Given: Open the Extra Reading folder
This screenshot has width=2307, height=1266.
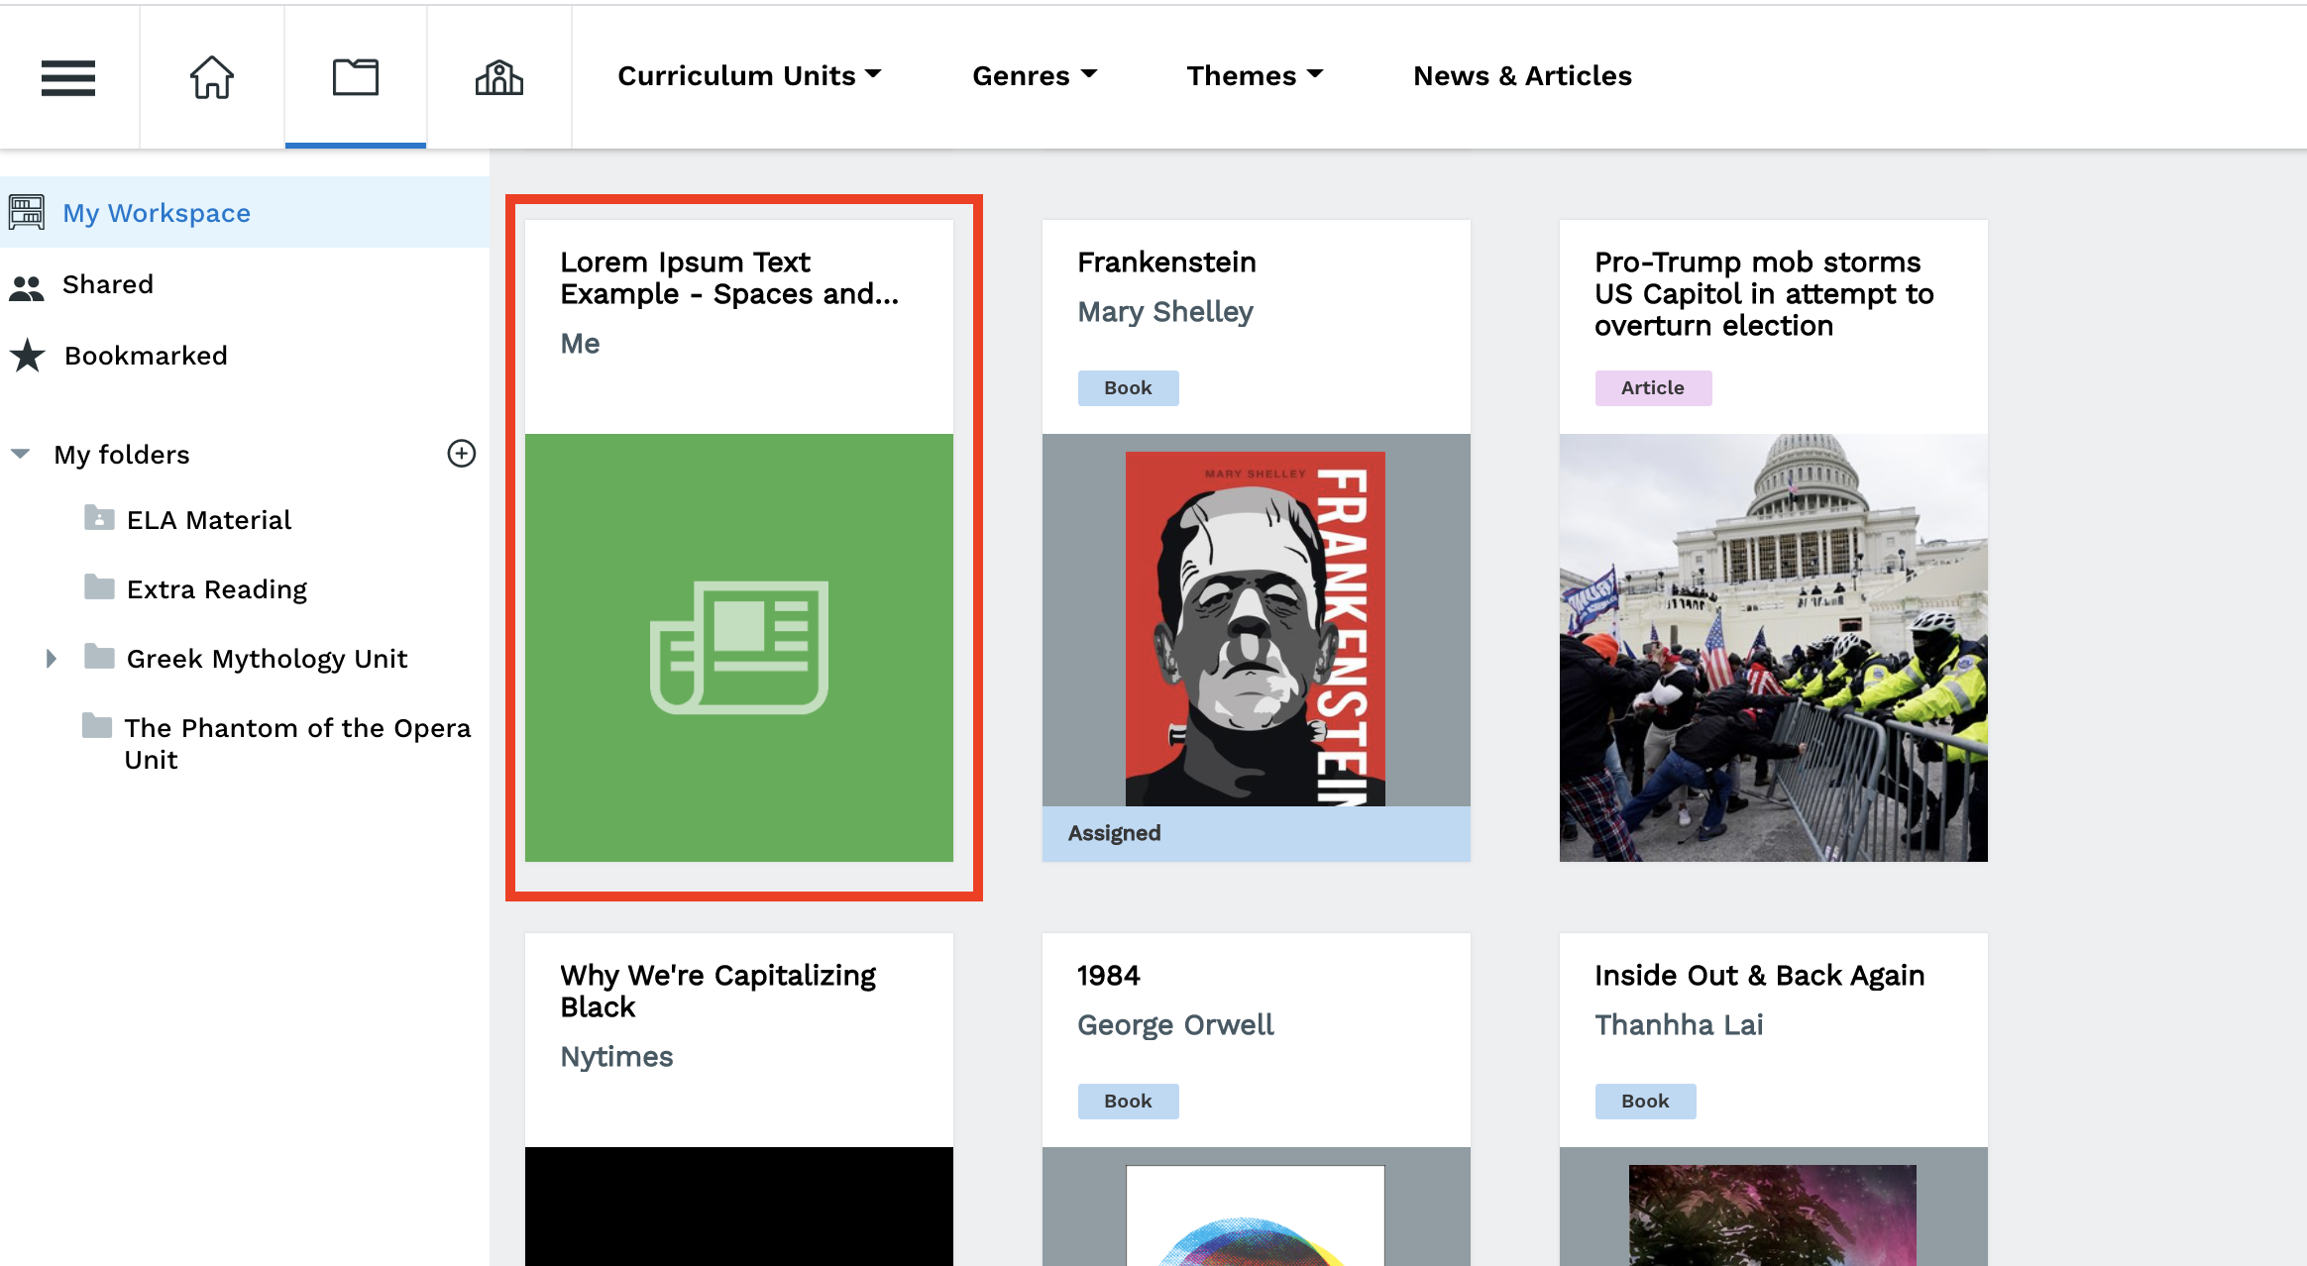Looking at the screenshot, I should coord(217,589).
